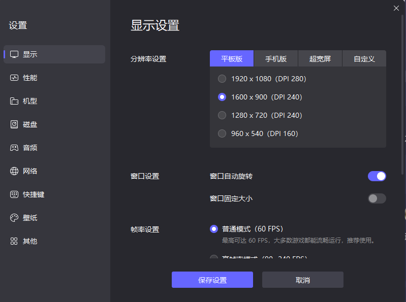The image size is (406, 302).
Task: Open the 其他 settings page
Action: (x=54, y=241)
